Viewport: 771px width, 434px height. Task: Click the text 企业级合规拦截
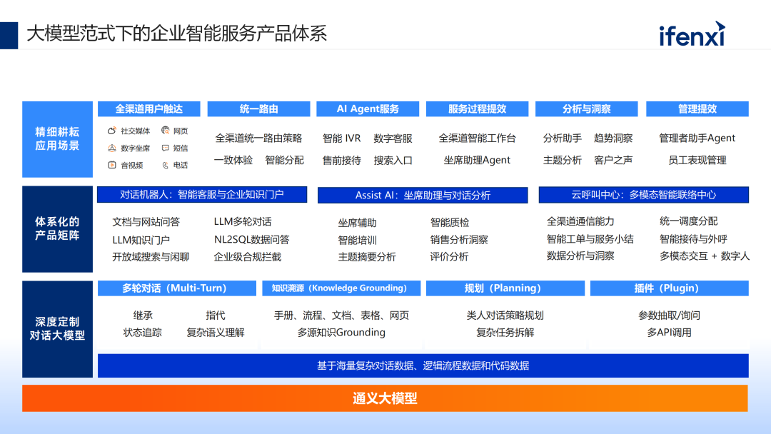tap(247, 257)
